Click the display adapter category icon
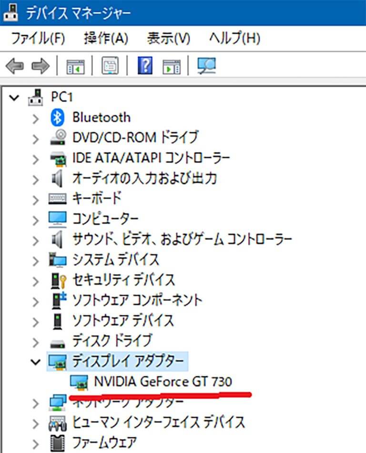Image resolution: width=366 pixels, height=453 pixels. [58, 362]
